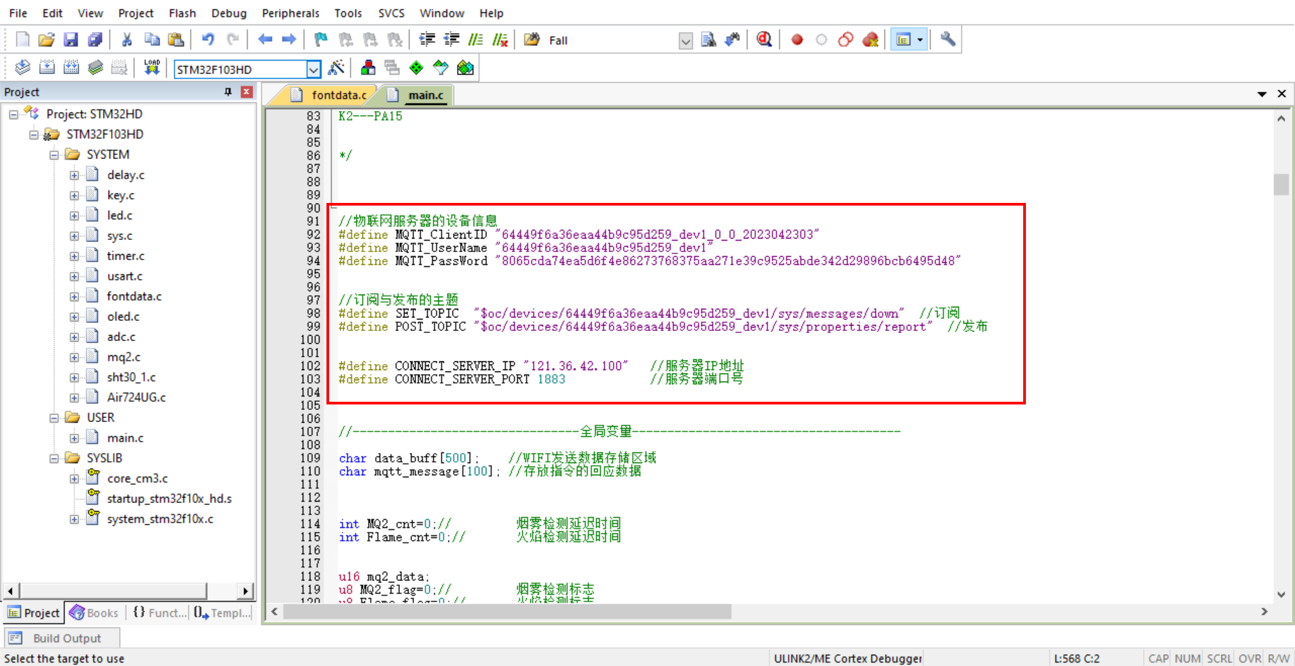Switch to the fontdata.c tab
The height and width of the screenshot is (666, 1295).
point(339,95)
